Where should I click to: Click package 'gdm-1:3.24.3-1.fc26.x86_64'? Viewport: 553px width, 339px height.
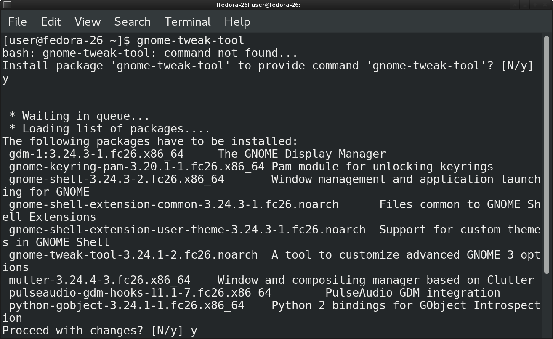tap(96, 154)
